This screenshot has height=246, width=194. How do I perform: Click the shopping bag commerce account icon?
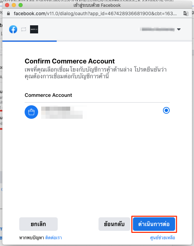(31, 112)
